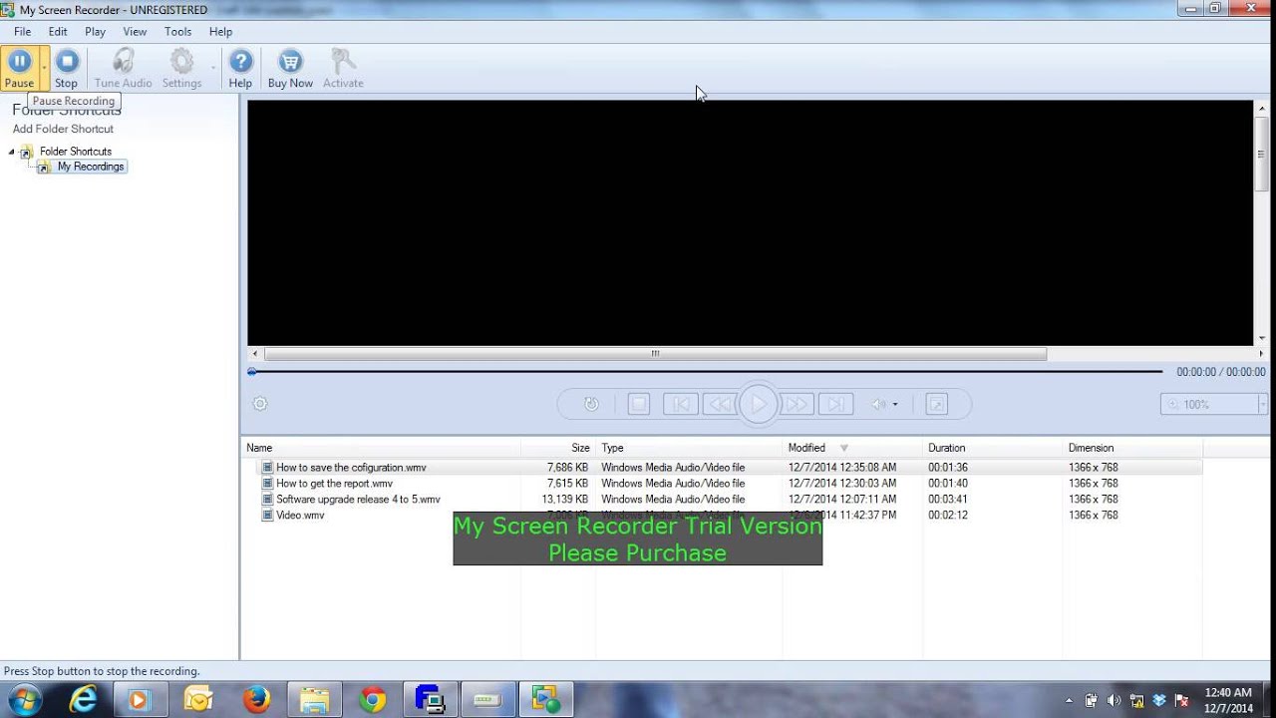Skip to the next track in the player

pos(835,404)
